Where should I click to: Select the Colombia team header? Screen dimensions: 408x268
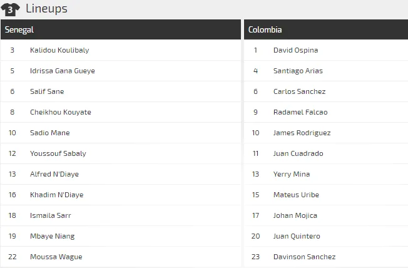[265, 29]
